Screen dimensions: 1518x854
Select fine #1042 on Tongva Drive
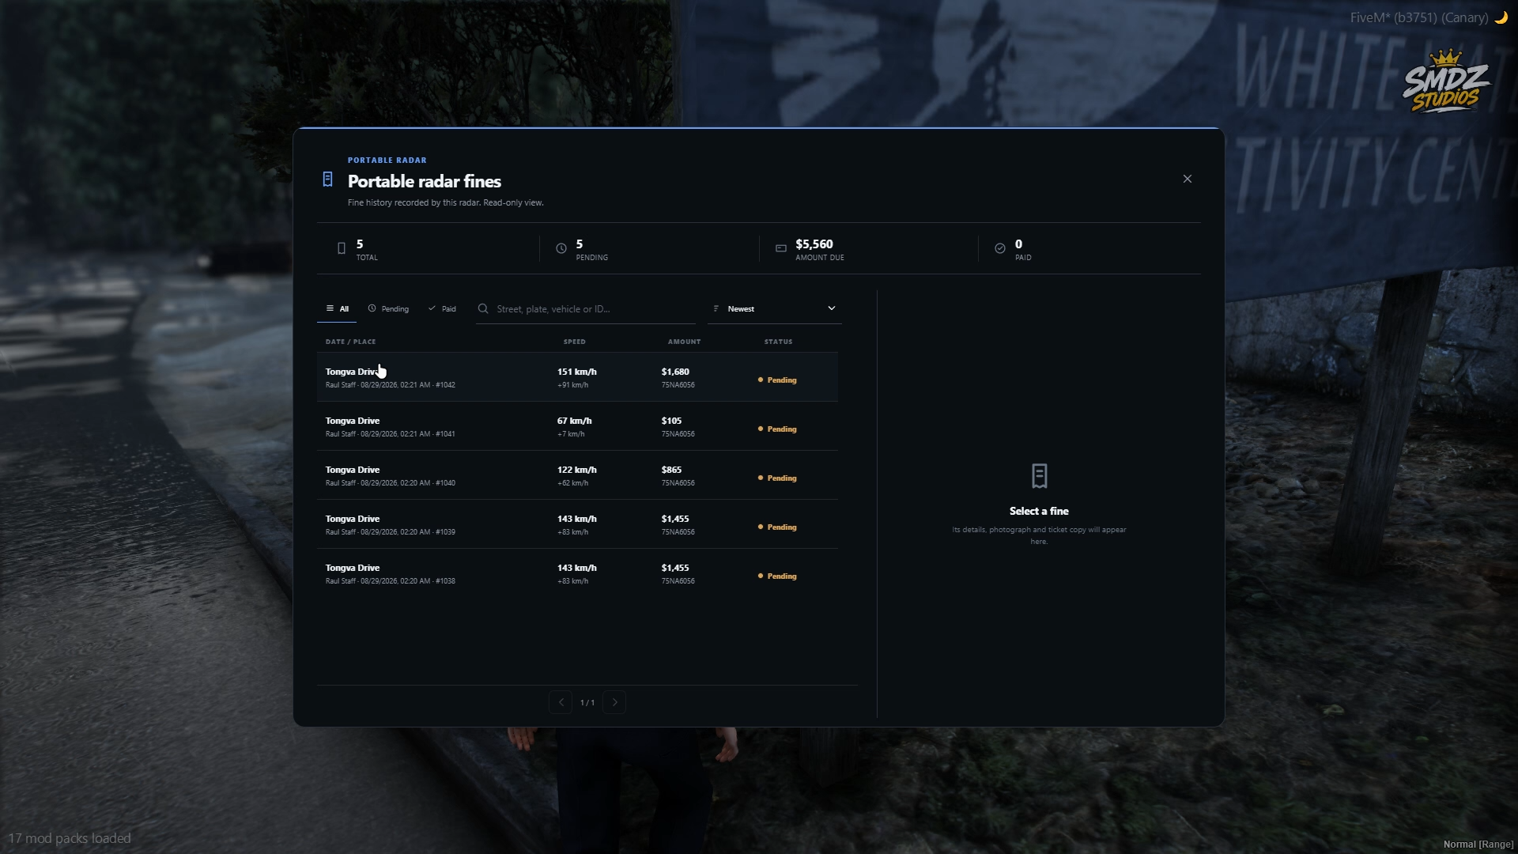click(577, 377)
